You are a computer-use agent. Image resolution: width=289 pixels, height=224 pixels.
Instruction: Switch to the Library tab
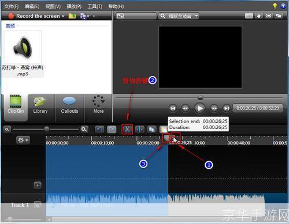coord(40,105)
